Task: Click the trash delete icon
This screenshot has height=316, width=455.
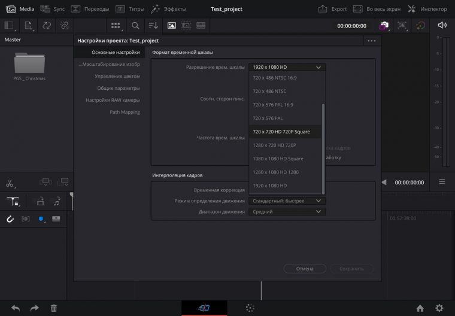Action: coord(53,308)
